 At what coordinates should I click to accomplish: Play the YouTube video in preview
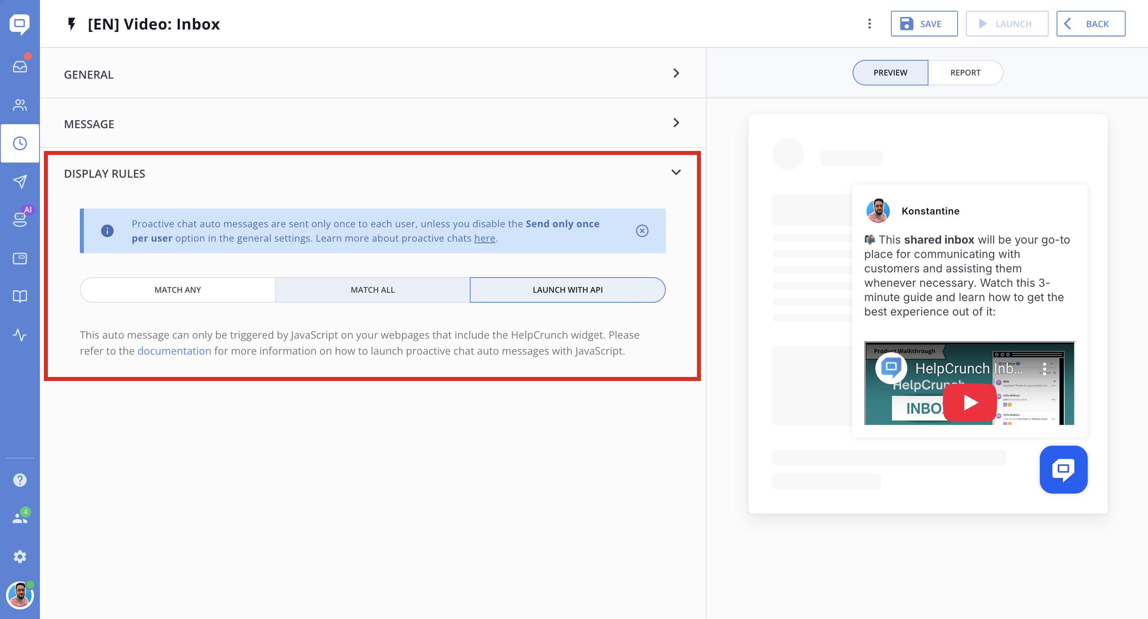pyautogui.click(x=970, y=402)
